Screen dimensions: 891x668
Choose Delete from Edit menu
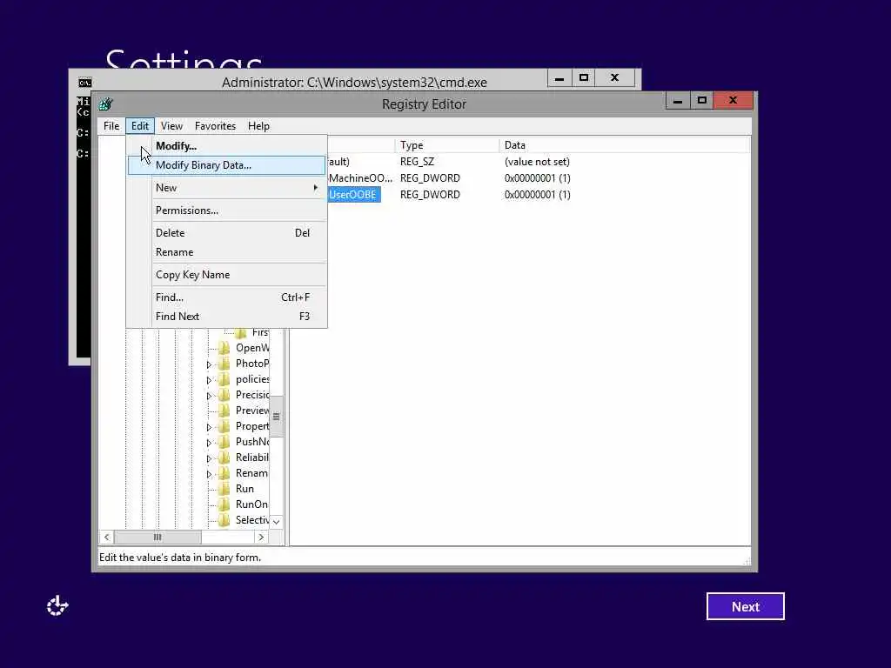click(227, 233)
